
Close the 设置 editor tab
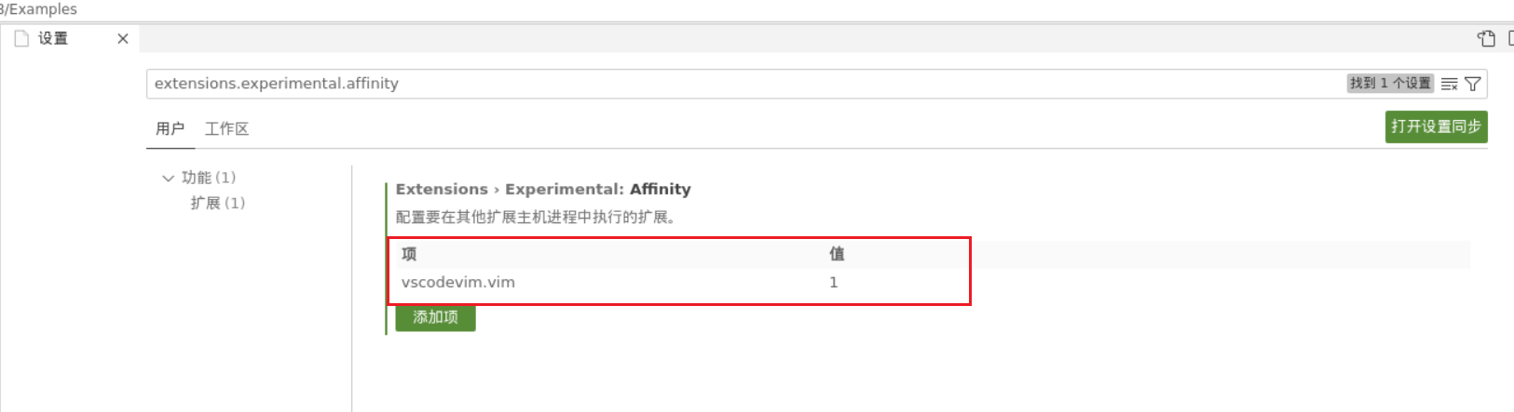pyautogui.click(x=122, y=38)
